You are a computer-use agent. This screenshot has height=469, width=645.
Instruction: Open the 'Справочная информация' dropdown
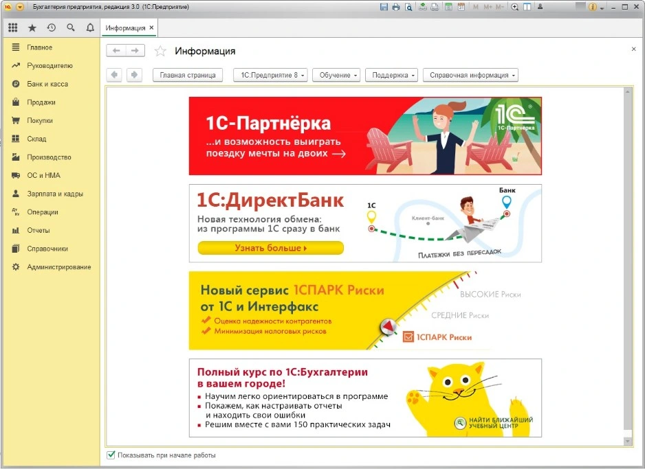tap(470, 76)
